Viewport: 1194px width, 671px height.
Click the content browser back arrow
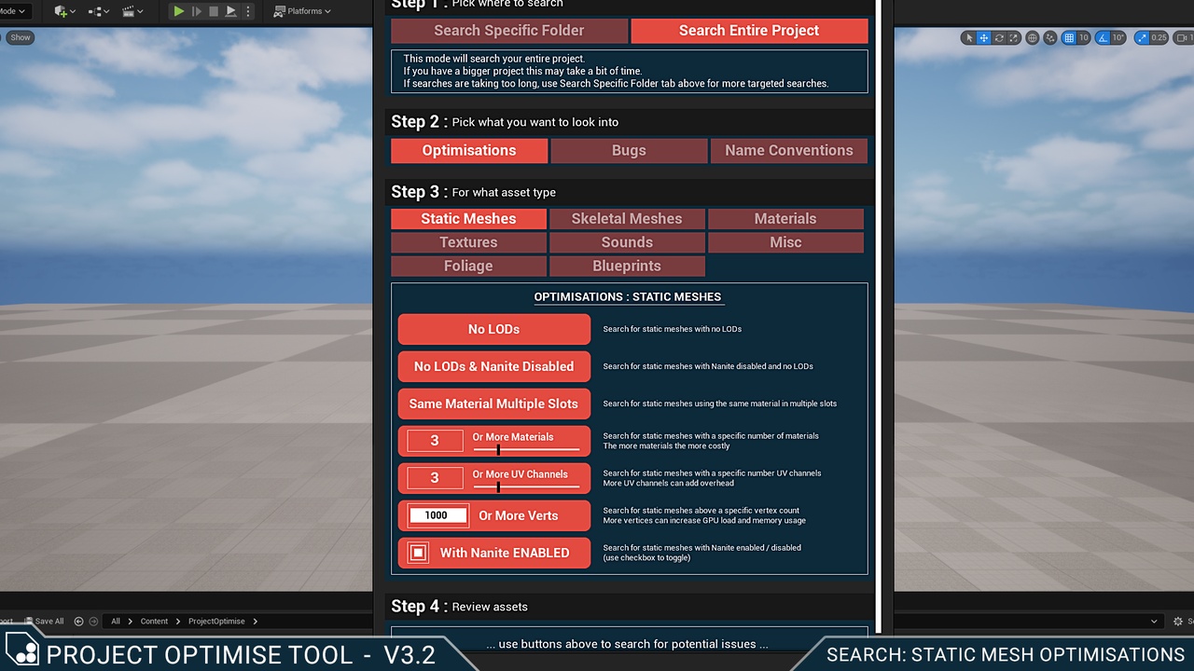(x=78, y=622)
